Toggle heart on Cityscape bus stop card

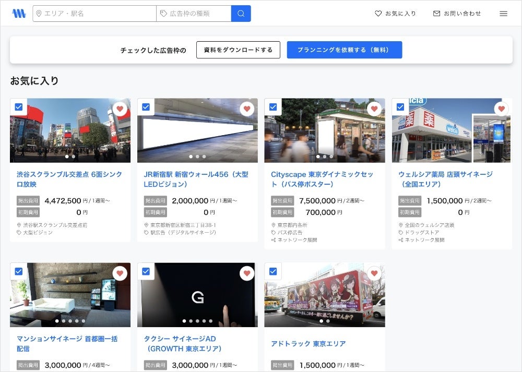tap(374, 109)
